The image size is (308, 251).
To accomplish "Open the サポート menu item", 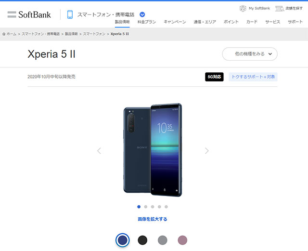I will [x=295, y=22].
